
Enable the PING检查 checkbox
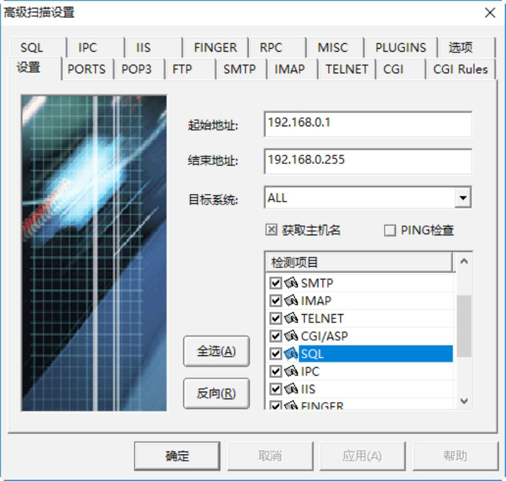pos(390,230)
